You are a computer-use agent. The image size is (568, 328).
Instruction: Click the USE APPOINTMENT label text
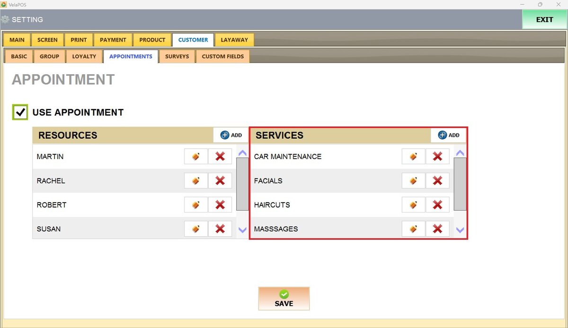(x=78, y=112)
